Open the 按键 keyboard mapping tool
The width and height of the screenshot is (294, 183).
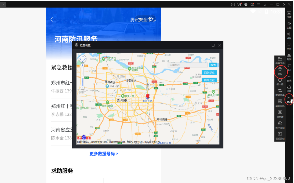pyautogui.click(x=289, y=14)
